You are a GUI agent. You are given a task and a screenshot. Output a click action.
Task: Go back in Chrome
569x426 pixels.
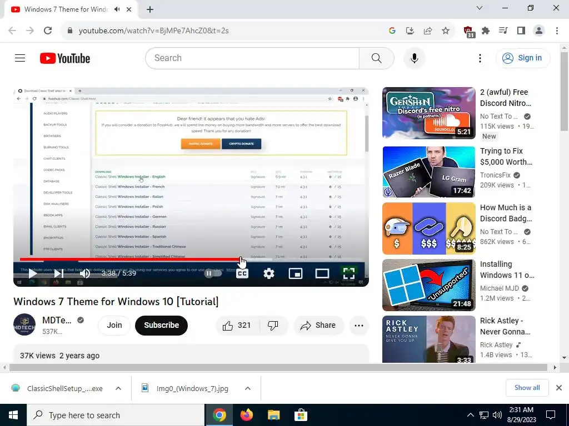pos(12,31)
